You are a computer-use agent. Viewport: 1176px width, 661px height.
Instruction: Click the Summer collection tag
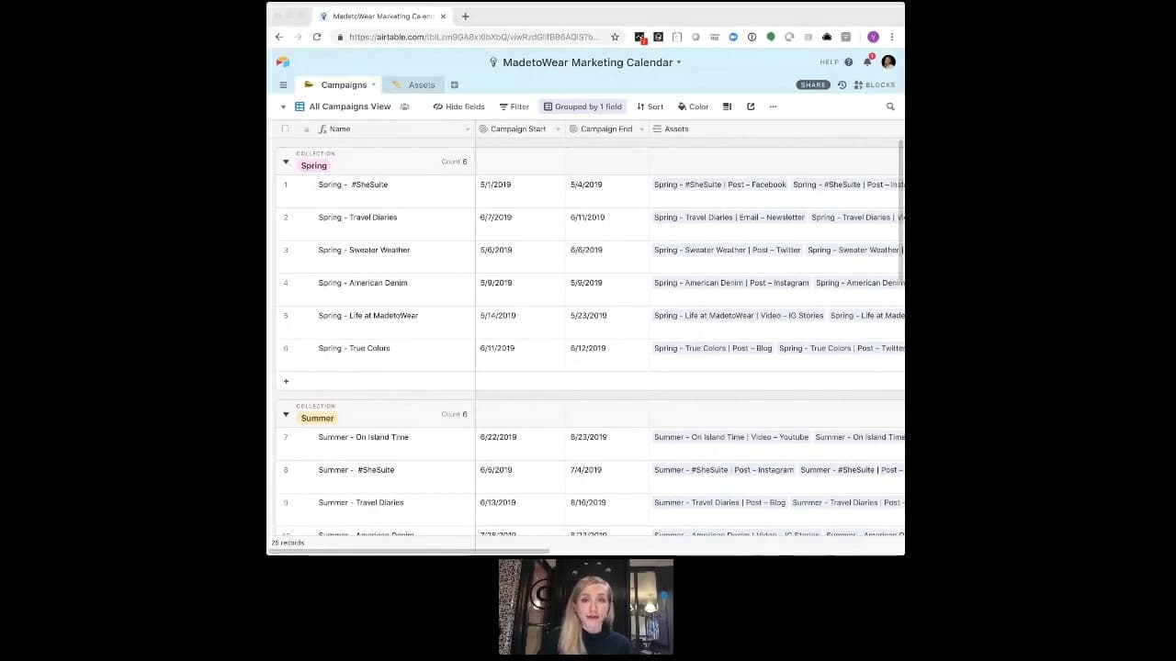[x=317, y=419]
